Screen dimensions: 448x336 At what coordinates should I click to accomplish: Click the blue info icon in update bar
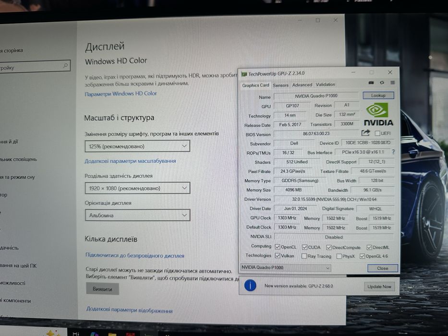pos(250,286)
